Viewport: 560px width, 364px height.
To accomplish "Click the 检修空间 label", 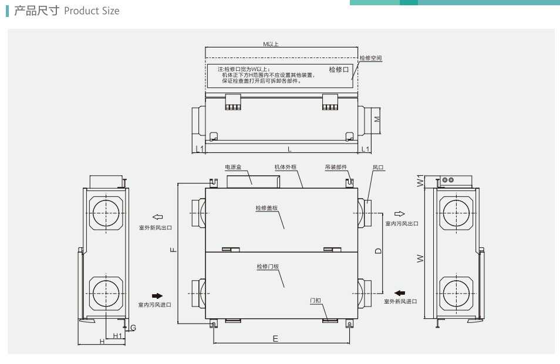I will [x=371, y=59].
